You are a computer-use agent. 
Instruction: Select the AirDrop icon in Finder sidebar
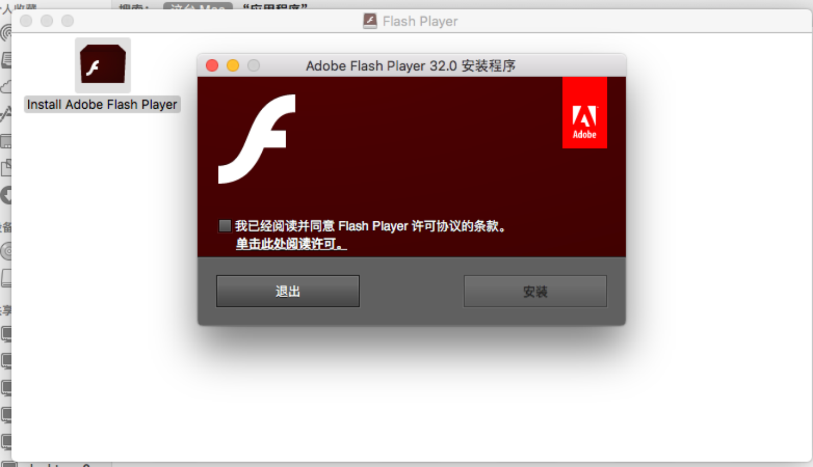pyautogui.click(x=6, y=33)
